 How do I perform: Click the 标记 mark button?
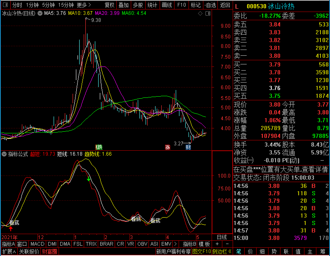196,5
